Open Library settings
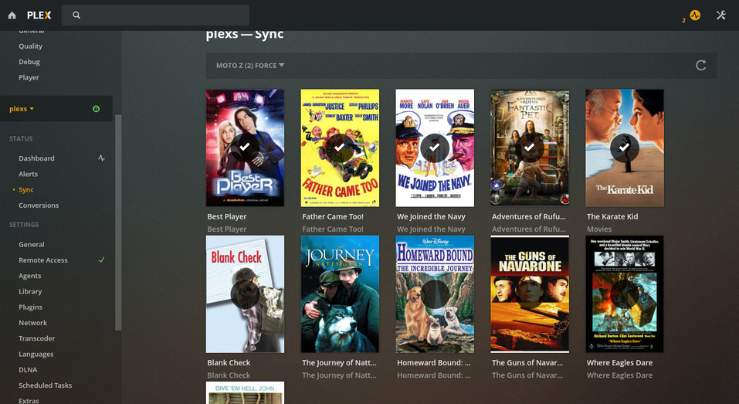 pos(30,291)
